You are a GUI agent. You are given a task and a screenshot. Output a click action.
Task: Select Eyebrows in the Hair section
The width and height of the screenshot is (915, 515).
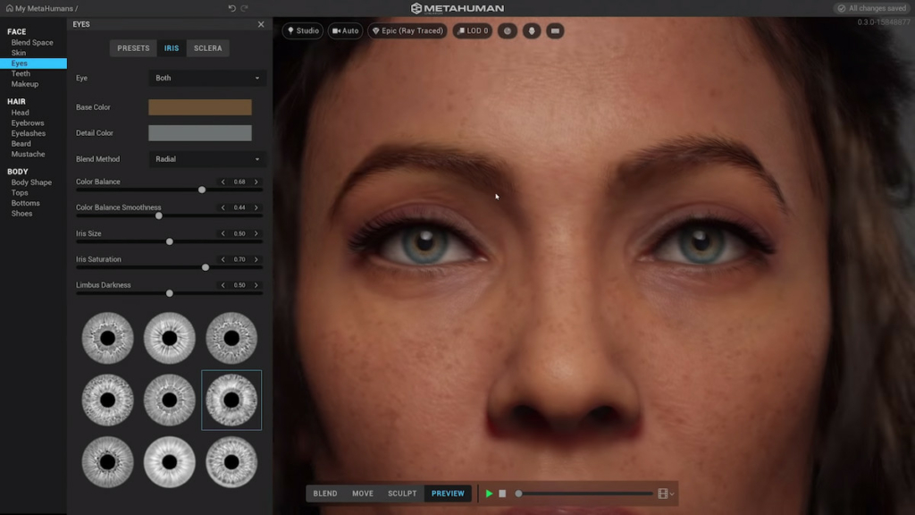pos(28,123)
